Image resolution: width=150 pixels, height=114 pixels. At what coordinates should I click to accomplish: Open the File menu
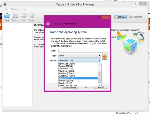pyautogui.click(x=6, y=9)
